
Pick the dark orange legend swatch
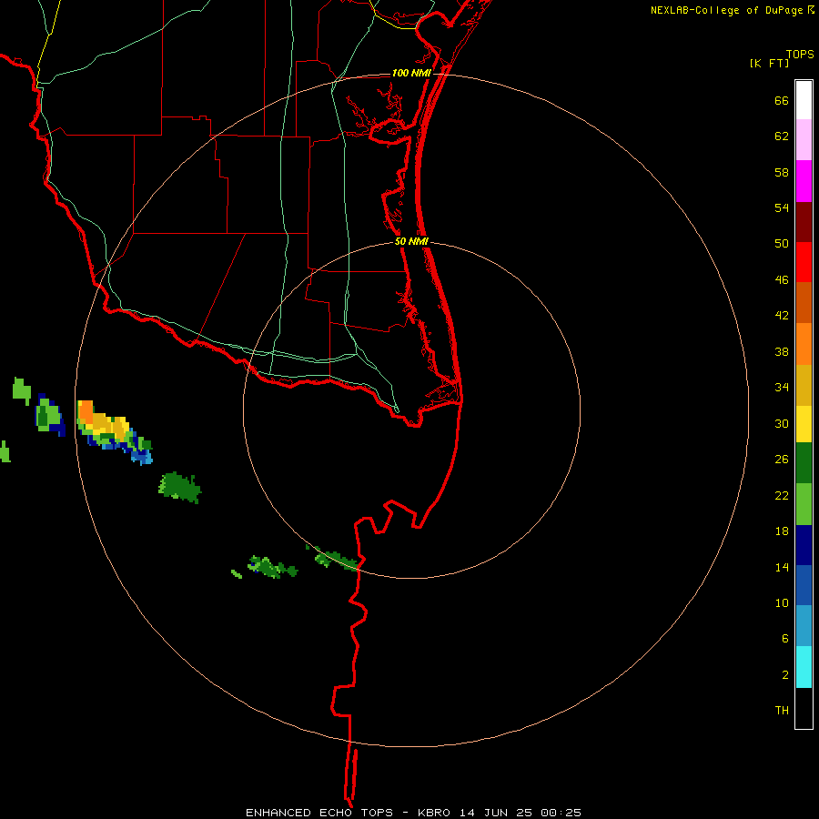click(x=804, y=302)
